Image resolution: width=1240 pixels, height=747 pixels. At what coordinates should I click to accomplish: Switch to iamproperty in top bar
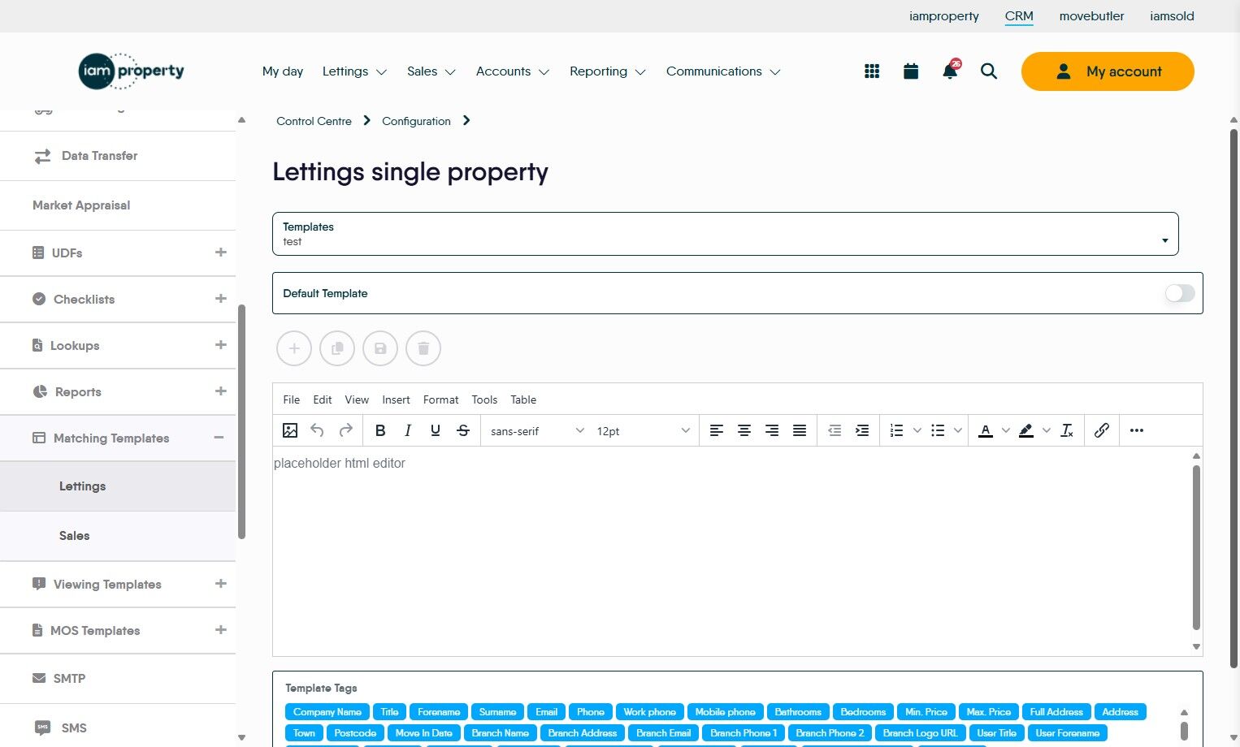point(944,16)
